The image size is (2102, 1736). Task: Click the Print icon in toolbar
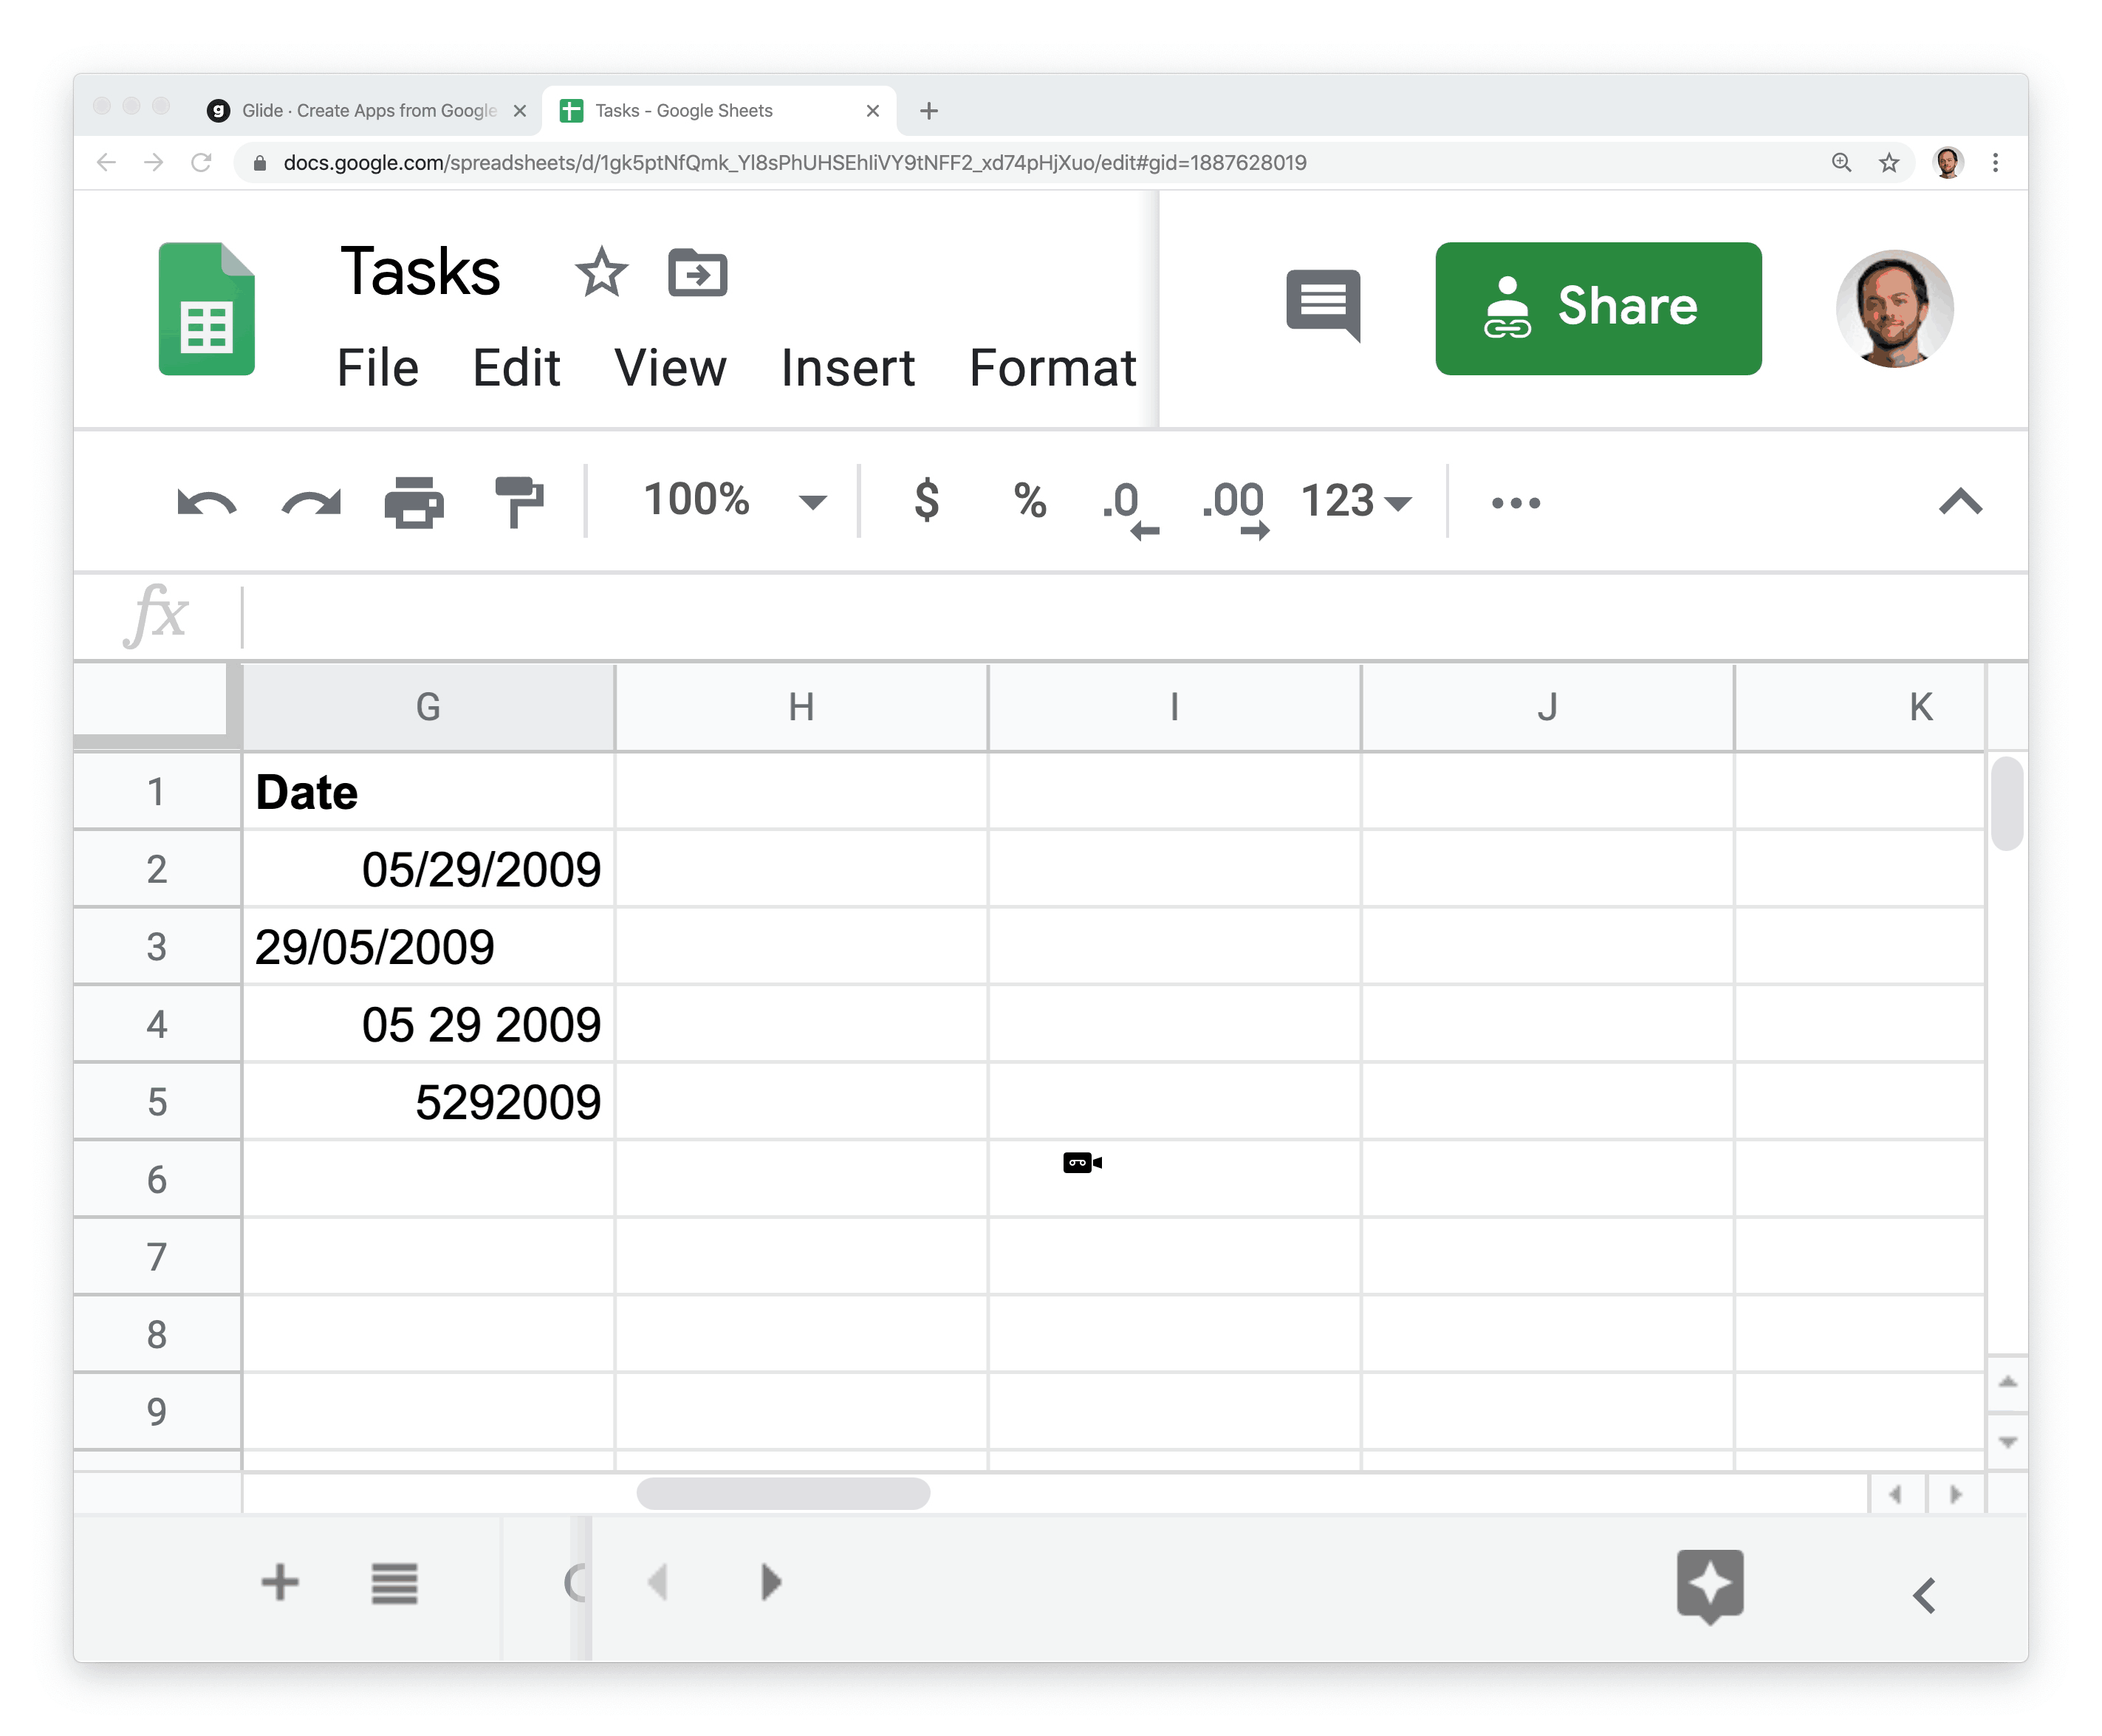click(x=414, y=502)
